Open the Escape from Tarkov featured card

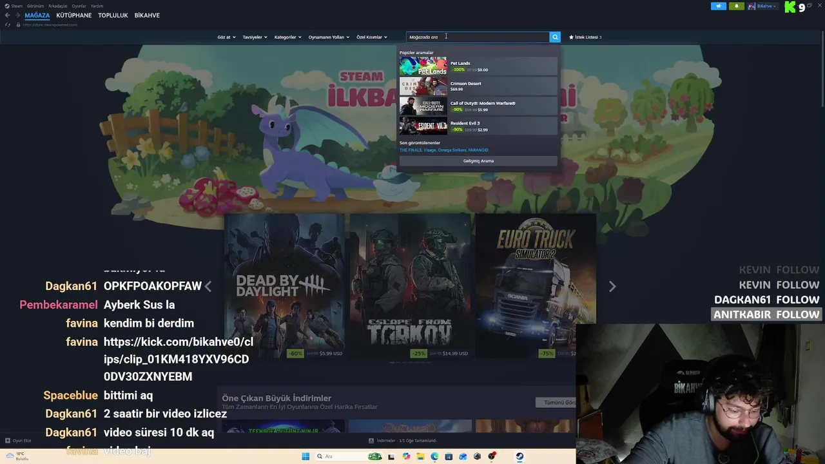click(410, 286)
